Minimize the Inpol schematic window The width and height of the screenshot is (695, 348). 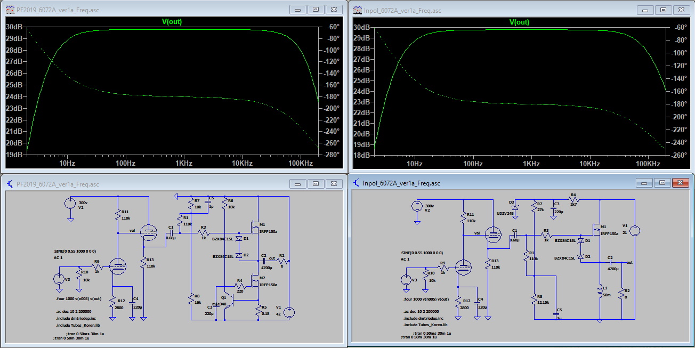point(645,182)
